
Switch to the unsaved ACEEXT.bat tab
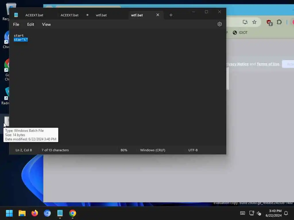(x=69, y=15)
